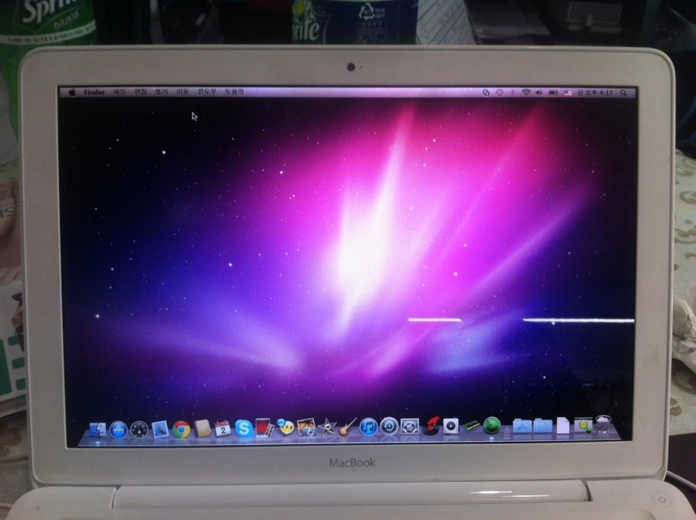Open the Apple menu
Image resolution: width=696 pixels, height=520 pixels.
(72, 92)
